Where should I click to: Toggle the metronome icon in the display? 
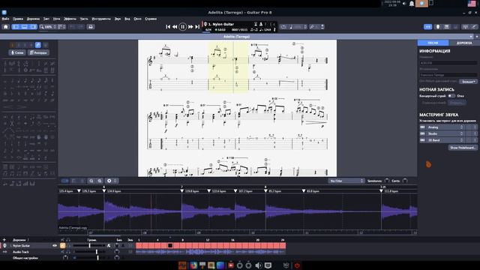click(x=261, y=24)
